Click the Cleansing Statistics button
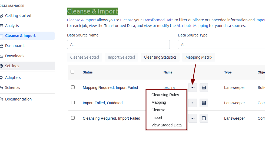 click(x=160, y=57)
